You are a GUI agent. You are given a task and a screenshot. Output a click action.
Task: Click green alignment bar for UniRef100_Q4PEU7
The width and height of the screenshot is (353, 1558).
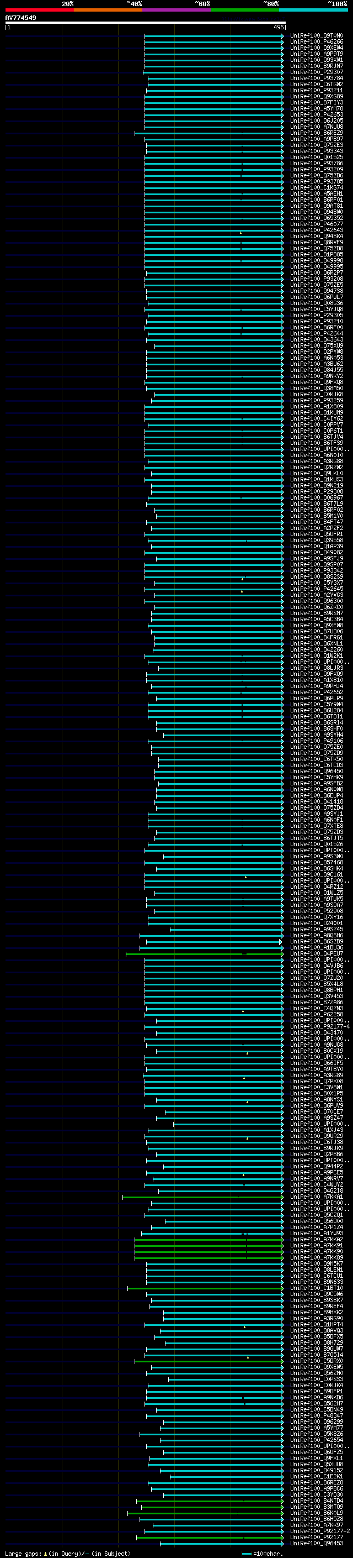205,954
